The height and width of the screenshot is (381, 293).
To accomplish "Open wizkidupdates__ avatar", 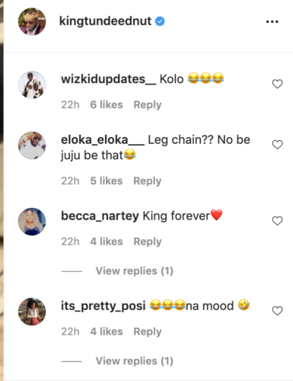I will (x=32, y=85).
